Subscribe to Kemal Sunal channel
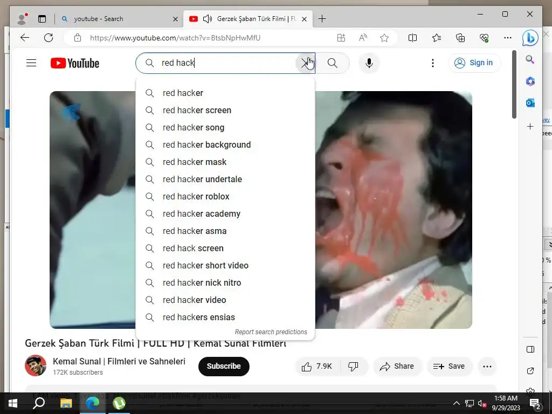The height and width of the screenshot is (414, 552). click(224, 366)
